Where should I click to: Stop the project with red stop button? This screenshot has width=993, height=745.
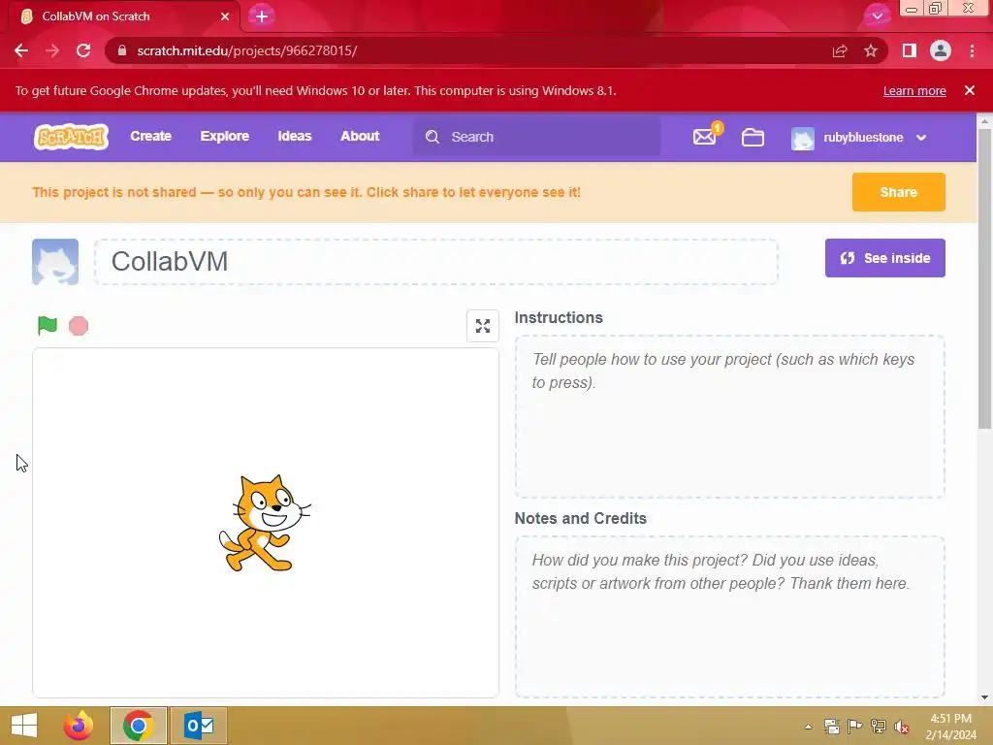pos(79,326)
